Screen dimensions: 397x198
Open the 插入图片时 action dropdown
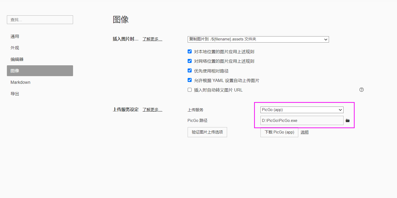click(258, 39)
